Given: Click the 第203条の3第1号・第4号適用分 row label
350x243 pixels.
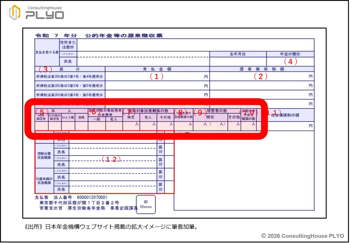Looking at the screenshot, I should click(69, 77).
